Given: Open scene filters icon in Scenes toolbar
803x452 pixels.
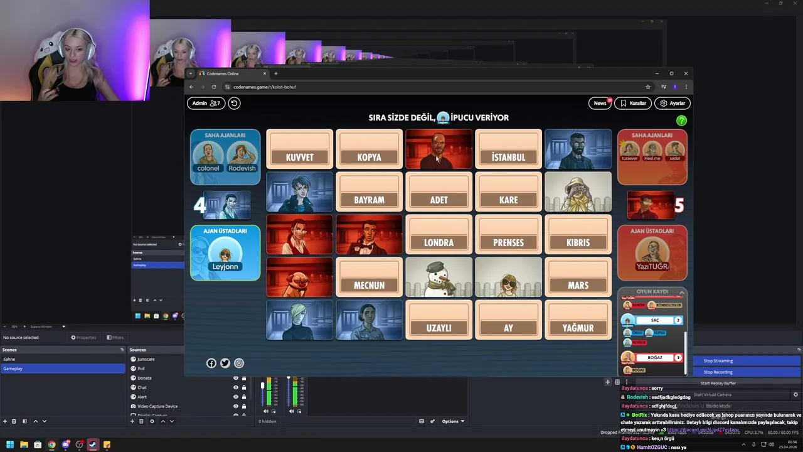Looking at the screenshot, I should [24, 421].
